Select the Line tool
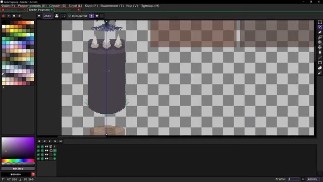Viewport: 323px width, 182px height. point(319,58)
